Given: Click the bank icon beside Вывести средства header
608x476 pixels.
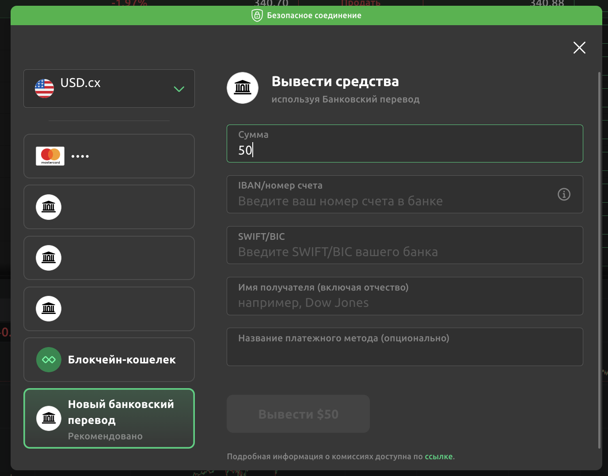Looking at the screenshot, I should point(242,88).
